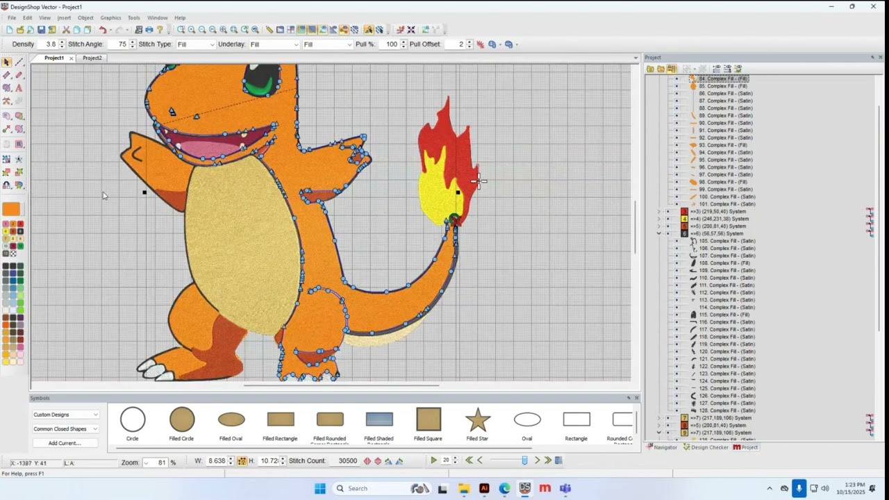Click the rewind double-arrow playback icon
This screenshot has height=500, width=889.
[469, 460]
